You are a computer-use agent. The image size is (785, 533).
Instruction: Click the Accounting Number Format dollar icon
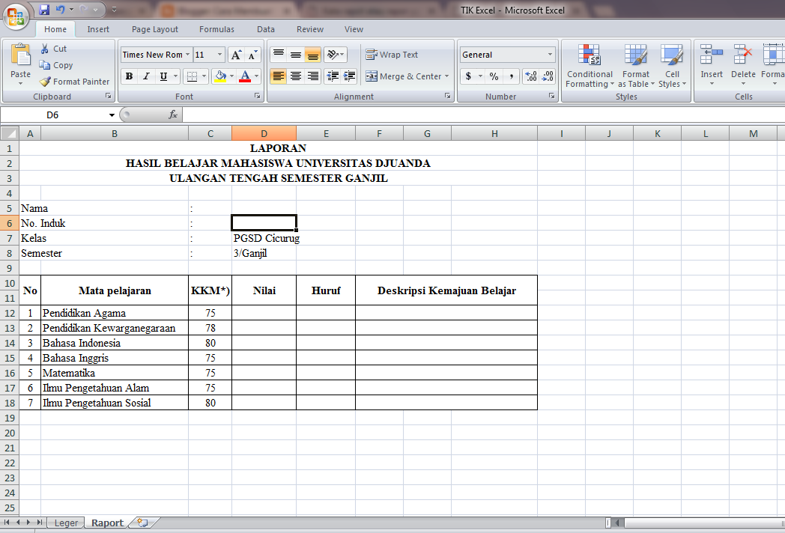click(x=467, y=76)
